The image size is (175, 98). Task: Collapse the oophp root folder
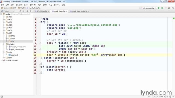click(x=1, y=14)
